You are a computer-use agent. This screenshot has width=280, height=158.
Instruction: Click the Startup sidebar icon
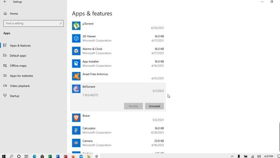click(x=5, y=96)
